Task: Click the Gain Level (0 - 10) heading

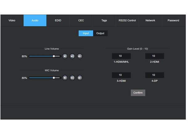Action: click(x=137, y=49)
